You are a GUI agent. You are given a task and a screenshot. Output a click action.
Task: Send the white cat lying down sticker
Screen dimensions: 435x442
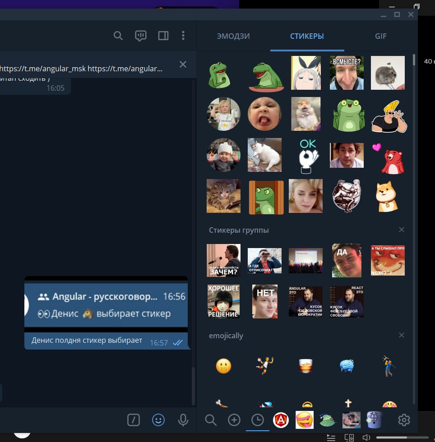pyautogui.click(x=264, y=155)
